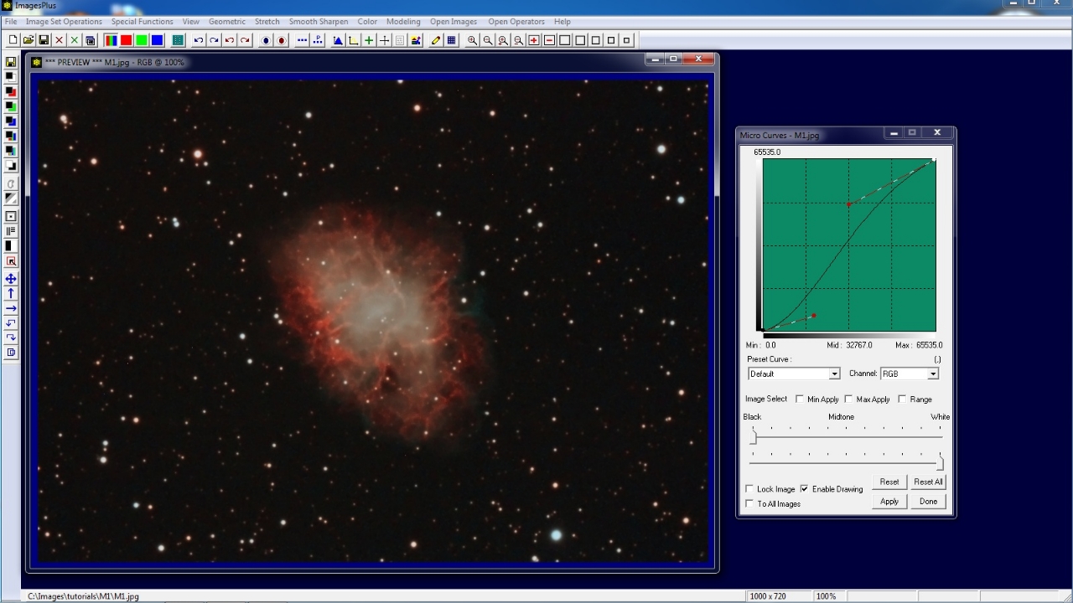Click the New document icon

[x=13, y=40]
